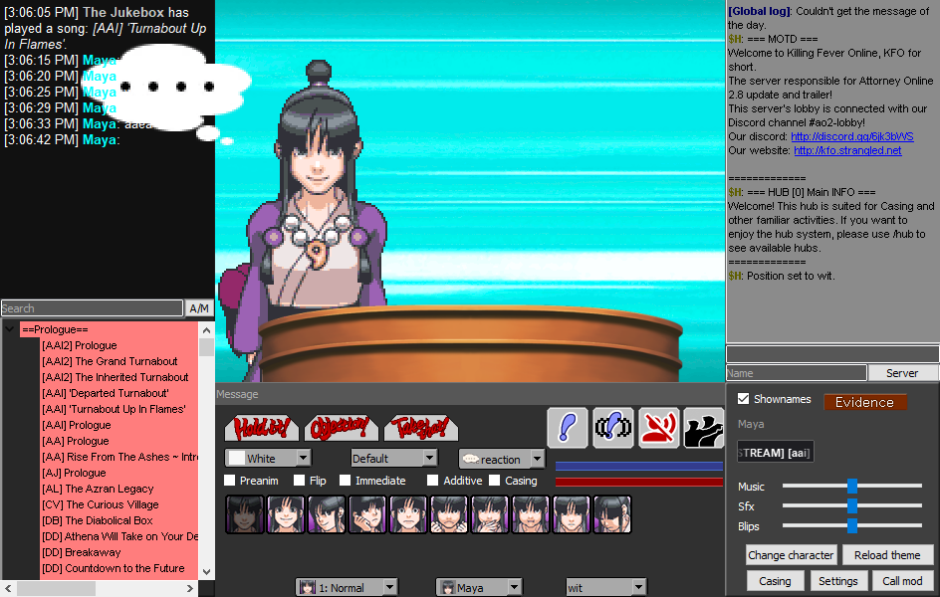940x597 pixels.
Task: Click the red mute speaker icon
Action: (x=659, y=428)
